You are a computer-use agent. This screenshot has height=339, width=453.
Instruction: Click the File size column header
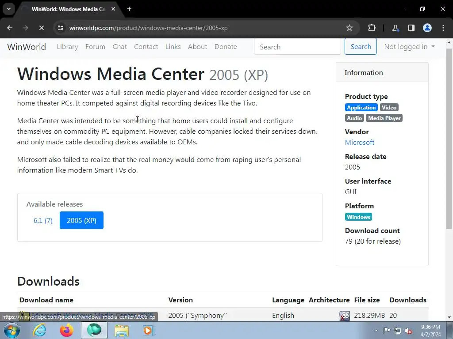pos(367,300)
